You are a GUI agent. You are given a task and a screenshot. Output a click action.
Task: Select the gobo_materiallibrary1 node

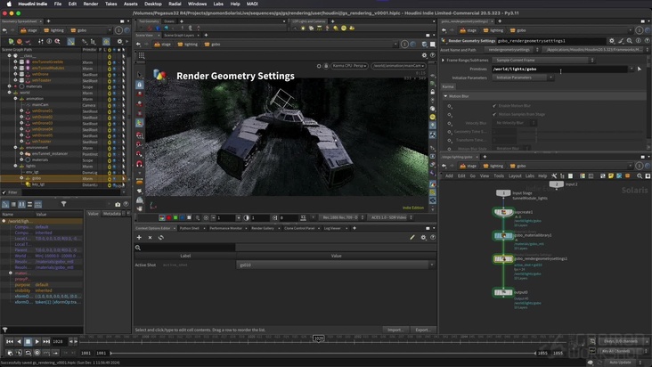click(x=503, y=236)
